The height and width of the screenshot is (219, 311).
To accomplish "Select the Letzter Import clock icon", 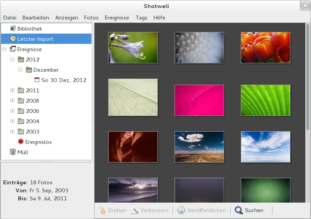I will 13,39.
